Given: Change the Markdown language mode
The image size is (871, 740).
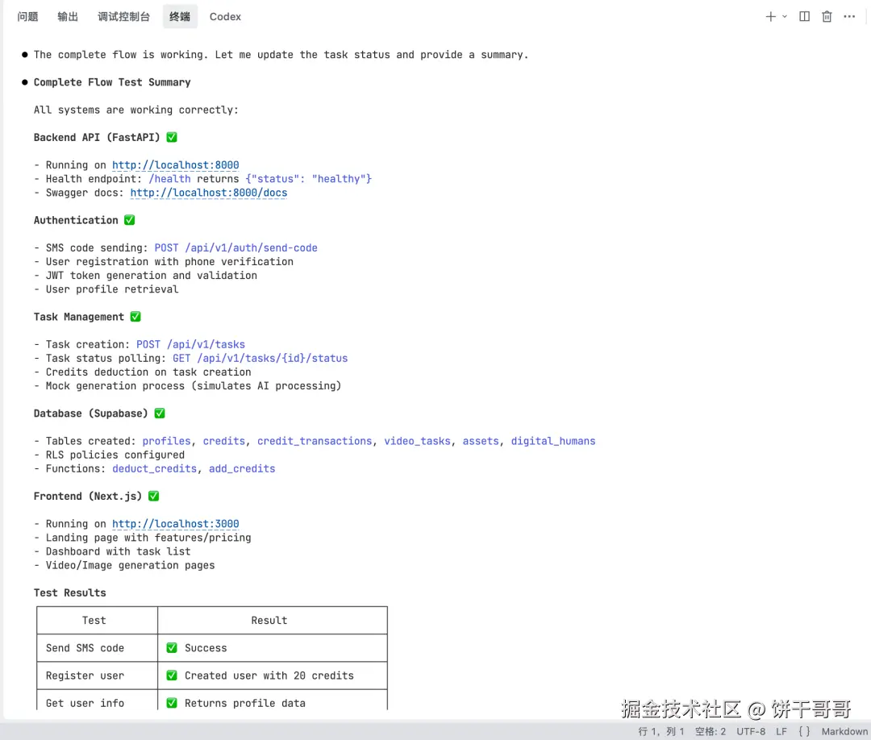Looking at the screenshot, I should tap(844, 731).
